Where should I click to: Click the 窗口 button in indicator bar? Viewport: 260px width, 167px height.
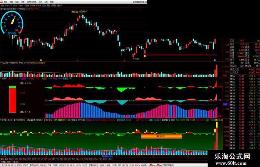coord(6,159)
